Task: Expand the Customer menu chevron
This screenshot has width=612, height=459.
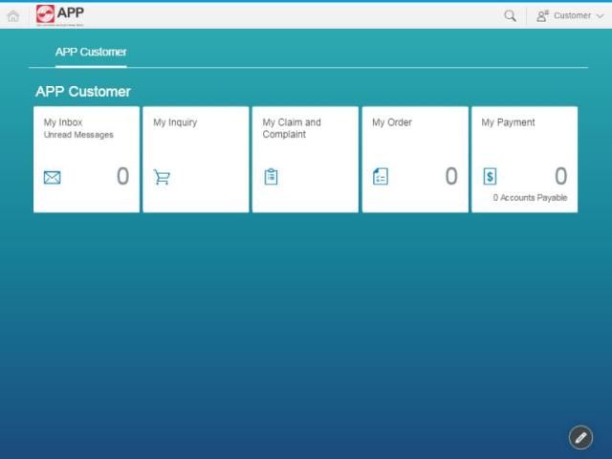Action: [x=600, y=16]
